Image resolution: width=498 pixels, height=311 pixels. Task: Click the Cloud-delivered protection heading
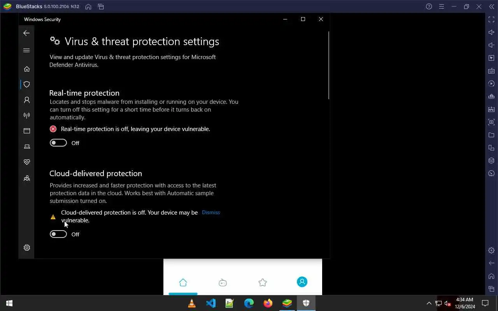(96, 173)
